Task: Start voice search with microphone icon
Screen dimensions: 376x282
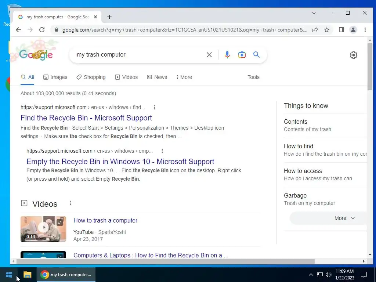Action: click(x=227, y=55)
